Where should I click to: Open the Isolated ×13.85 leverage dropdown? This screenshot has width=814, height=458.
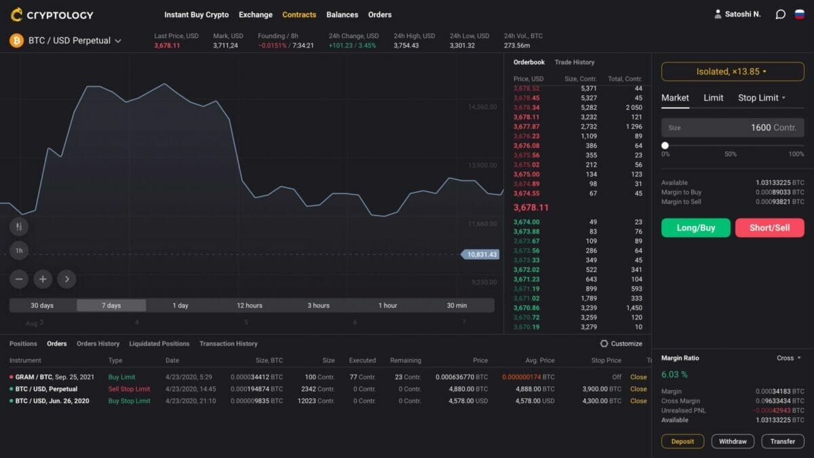click(733, 72)
